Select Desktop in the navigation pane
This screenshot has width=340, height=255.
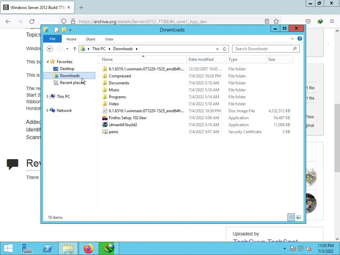pos(67,69)
